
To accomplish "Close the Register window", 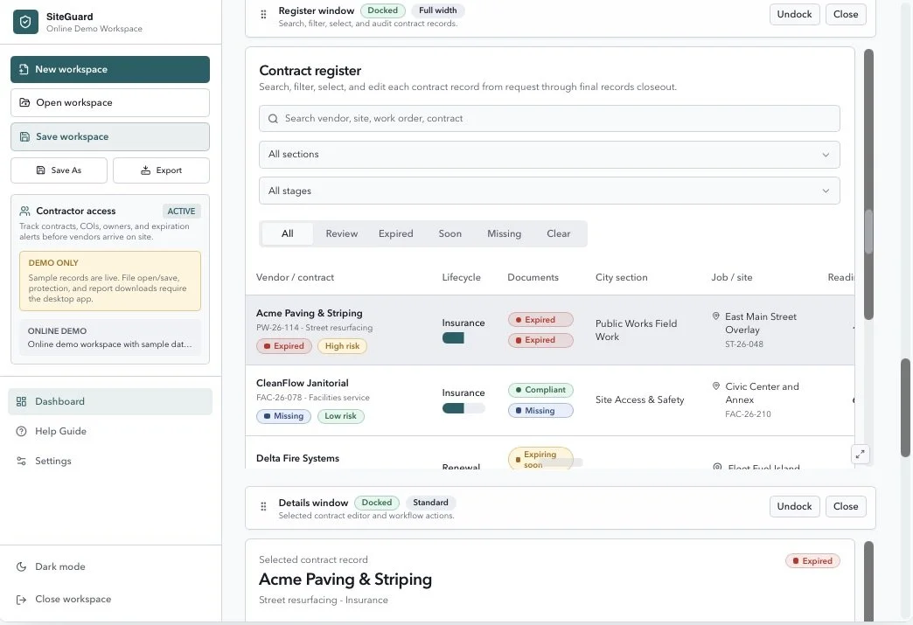I will coord(846,14).
